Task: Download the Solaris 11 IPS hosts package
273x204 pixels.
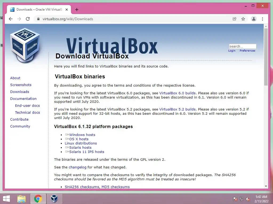Action: (x=87, y=152)
